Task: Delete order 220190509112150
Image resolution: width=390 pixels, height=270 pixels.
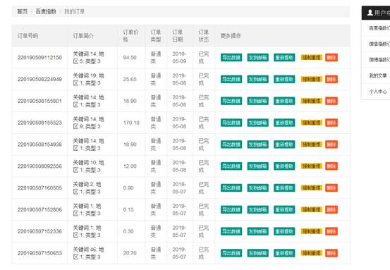Action: pyautogui.click(x=331, y=57)
